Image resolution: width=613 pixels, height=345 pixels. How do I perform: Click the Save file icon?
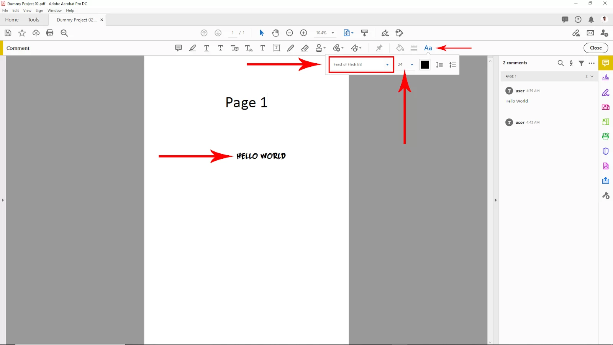(x=8, y=33)
